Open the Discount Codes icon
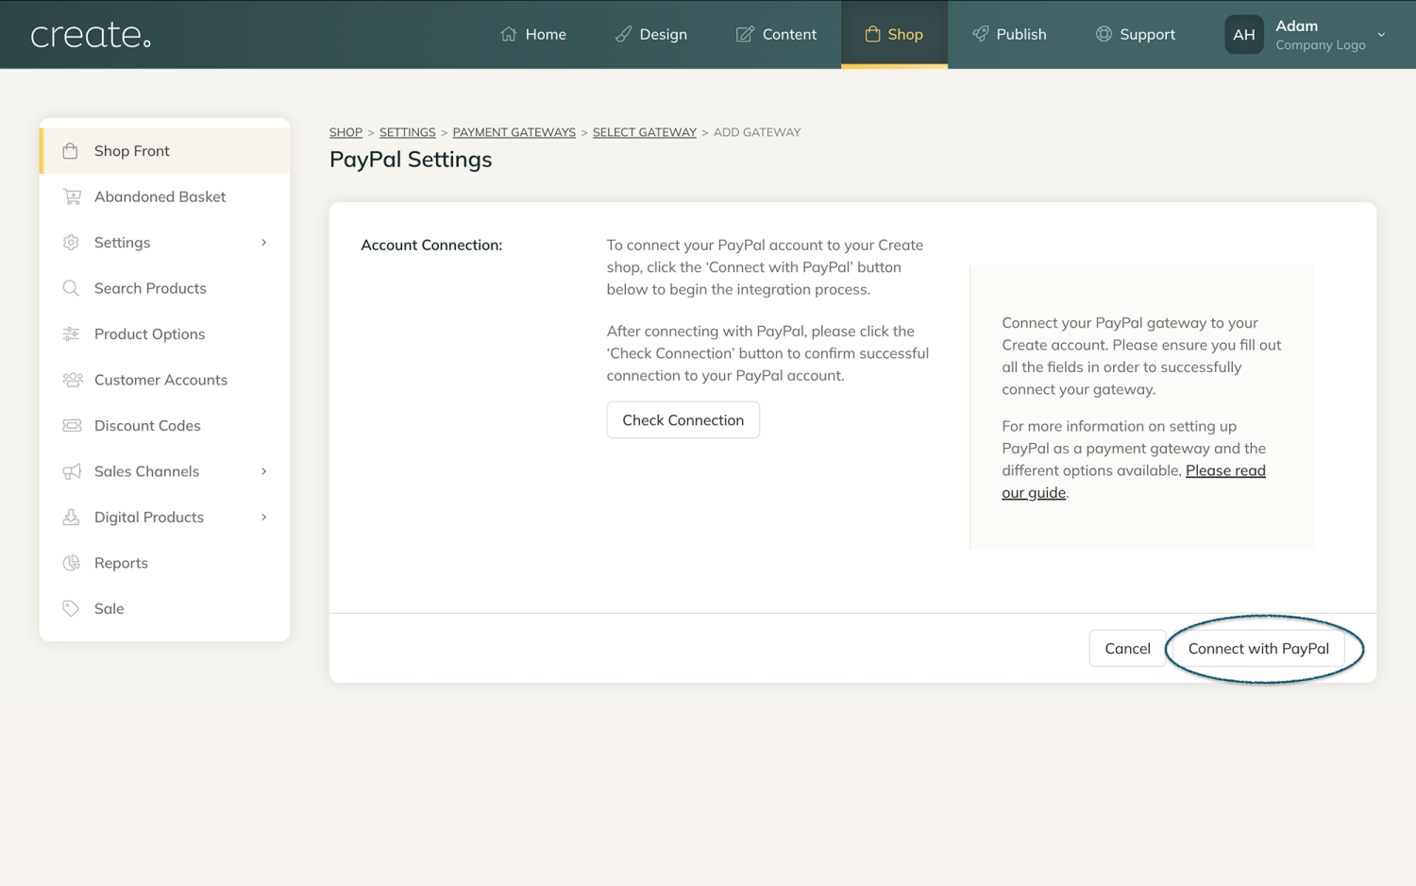Screen dimensions: 1416x886 pyautogui.click(x=72, y=425)
